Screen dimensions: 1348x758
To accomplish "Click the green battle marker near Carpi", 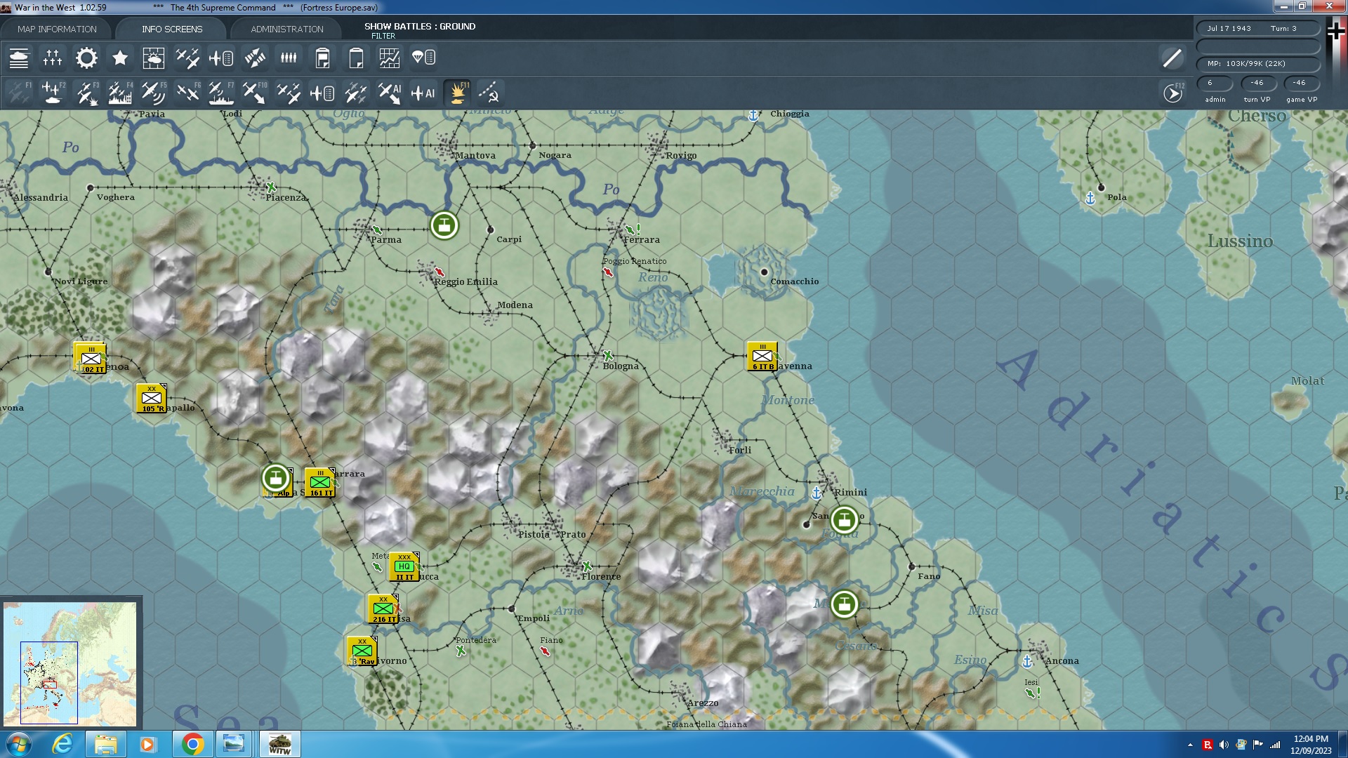I will 444,225.
